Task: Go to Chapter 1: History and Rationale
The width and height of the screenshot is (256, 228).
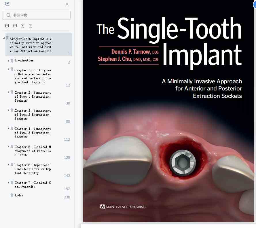Action: (x=33, y=76)
